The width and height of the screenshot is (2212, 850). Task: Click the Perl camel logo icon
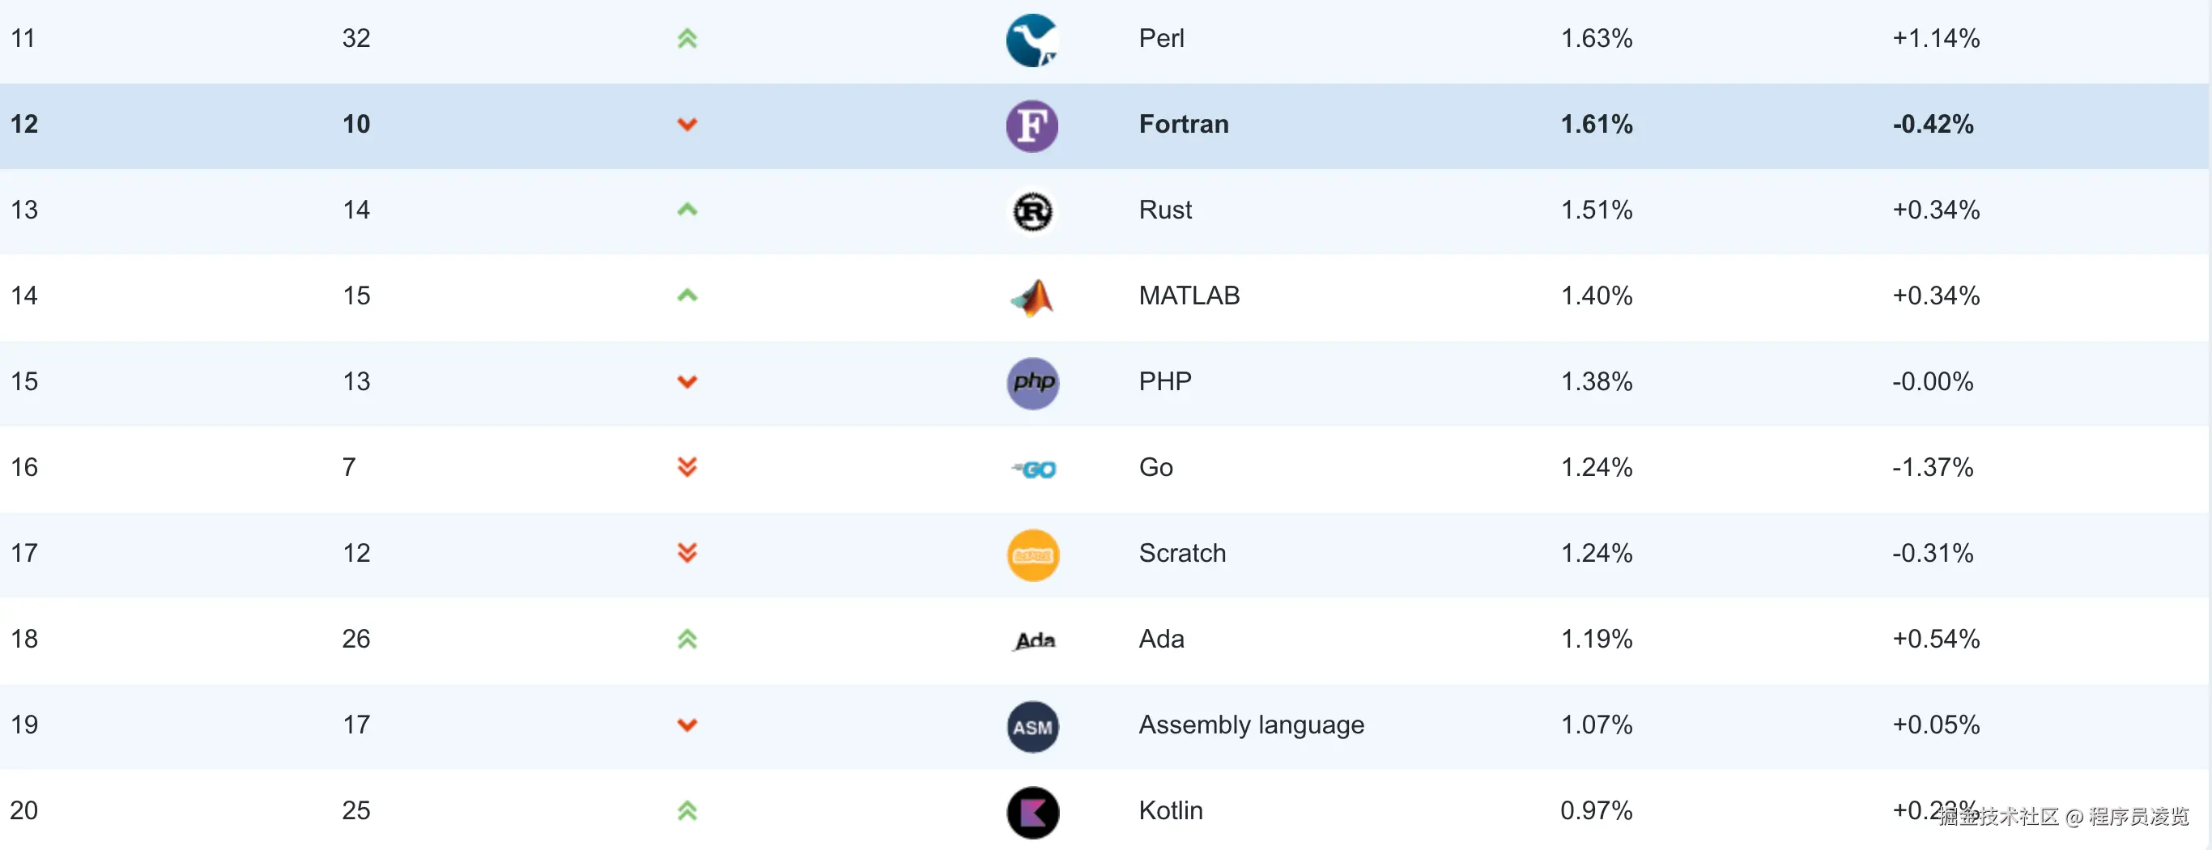tap(1032, 40)
